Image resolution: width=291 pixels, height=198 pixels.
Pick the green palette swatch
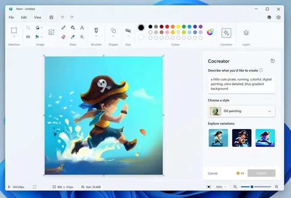tap(184, 26)
